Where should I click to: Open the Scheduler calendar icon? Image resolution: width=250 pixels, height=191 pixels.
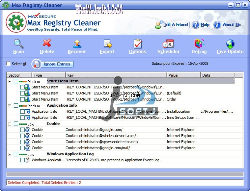tap(168, 44)
